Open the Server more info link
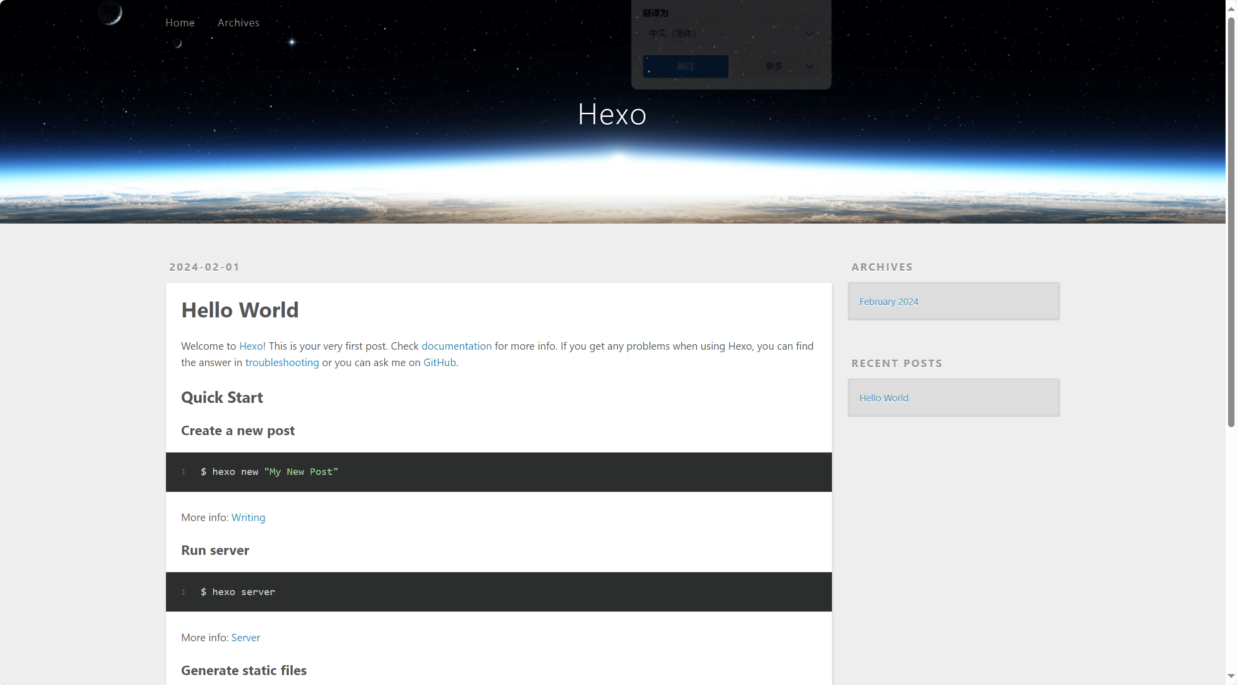1237x685 pixels. 246,637
